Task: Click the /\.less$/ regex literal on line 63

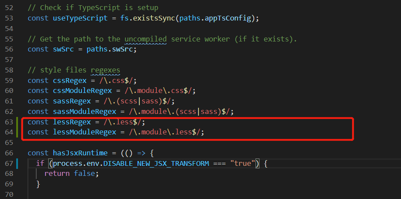Action: [123, 122]
